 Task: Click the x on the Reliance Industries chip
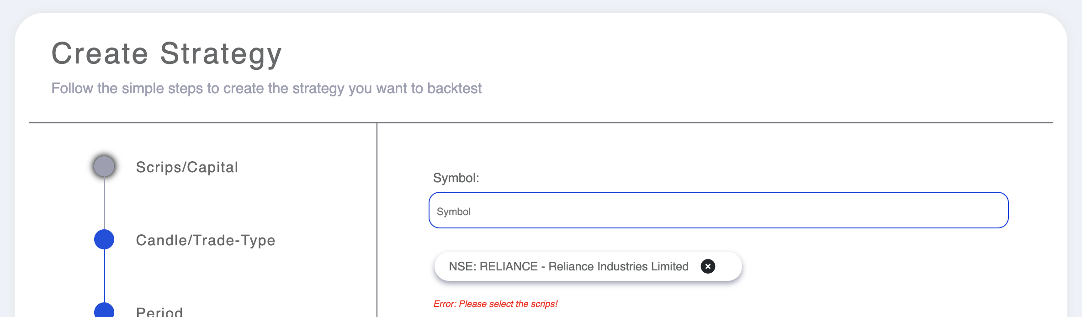(x=707, y=266)
